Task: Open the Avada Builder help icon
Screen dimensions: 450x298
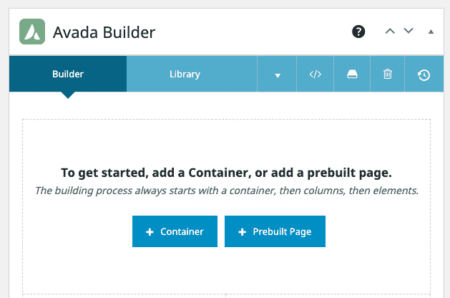Action: [358, 32]
